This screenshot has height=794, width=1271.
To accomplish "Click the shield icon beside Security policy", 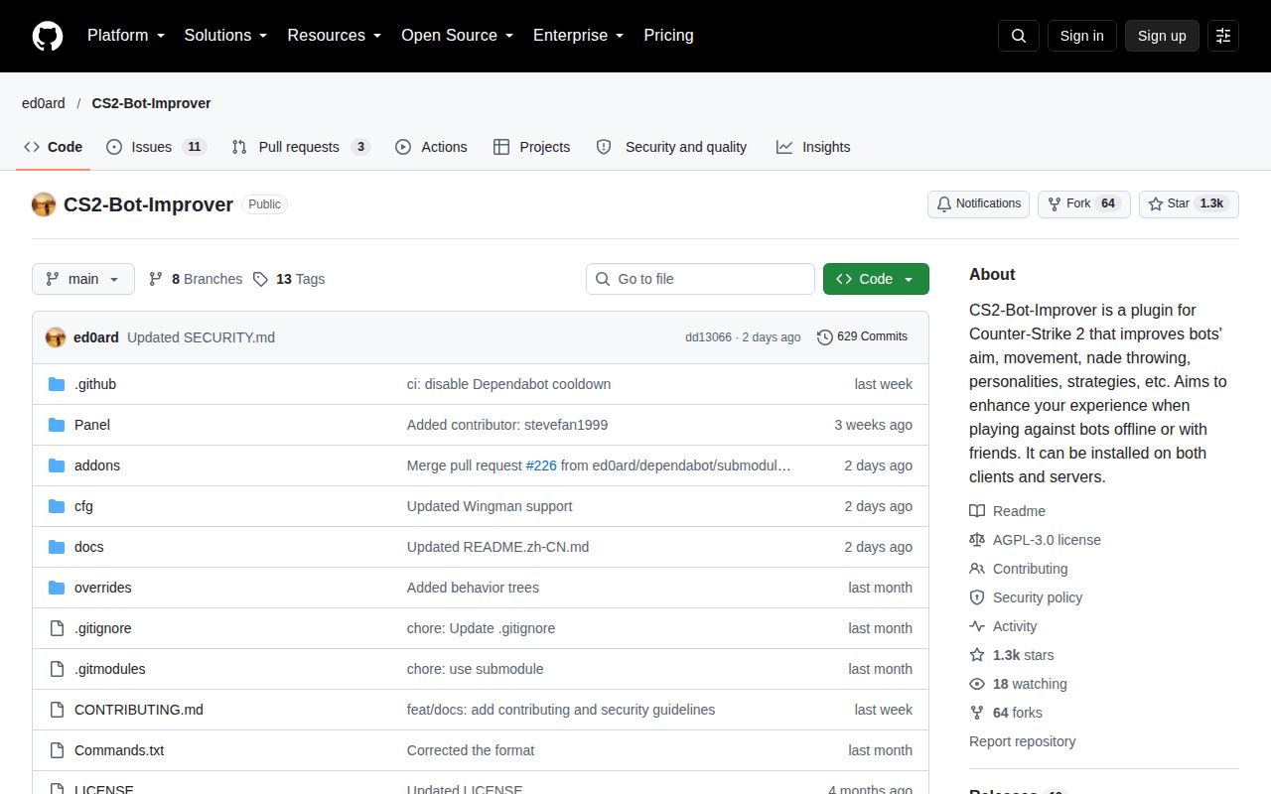I will [x=977, y=597].
